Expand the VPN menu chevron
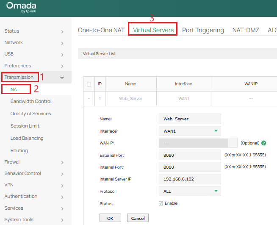 [62, 186]
